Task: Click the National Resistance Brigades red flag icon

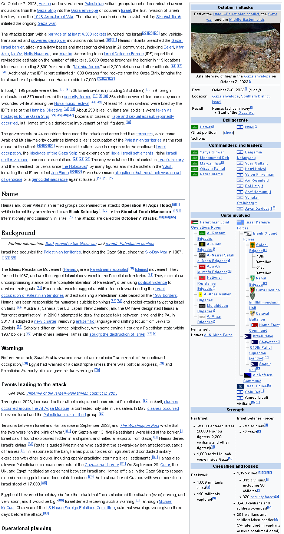Action: coord(202,278)
